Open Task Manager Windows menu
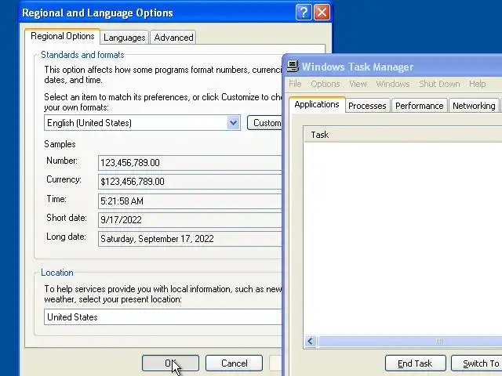This screenshot has width=502, height=376. (x=393, y=84)
